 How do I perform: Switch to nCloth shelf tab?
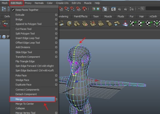click(x=153, y=16)
